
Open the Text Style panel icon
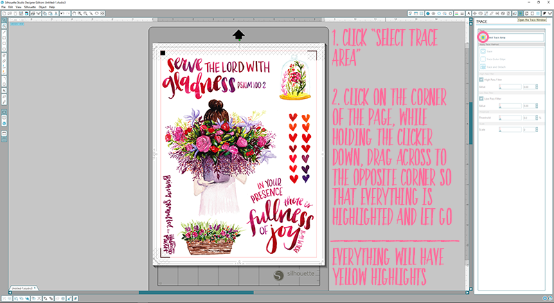[469, 13]
